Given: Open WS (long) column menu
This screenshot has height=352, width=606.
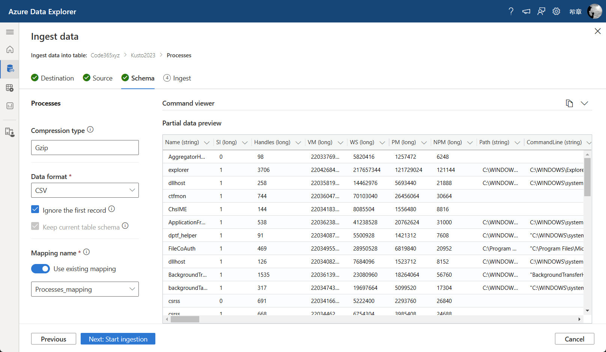Looking at the screenshot, I should pos(382,143).
